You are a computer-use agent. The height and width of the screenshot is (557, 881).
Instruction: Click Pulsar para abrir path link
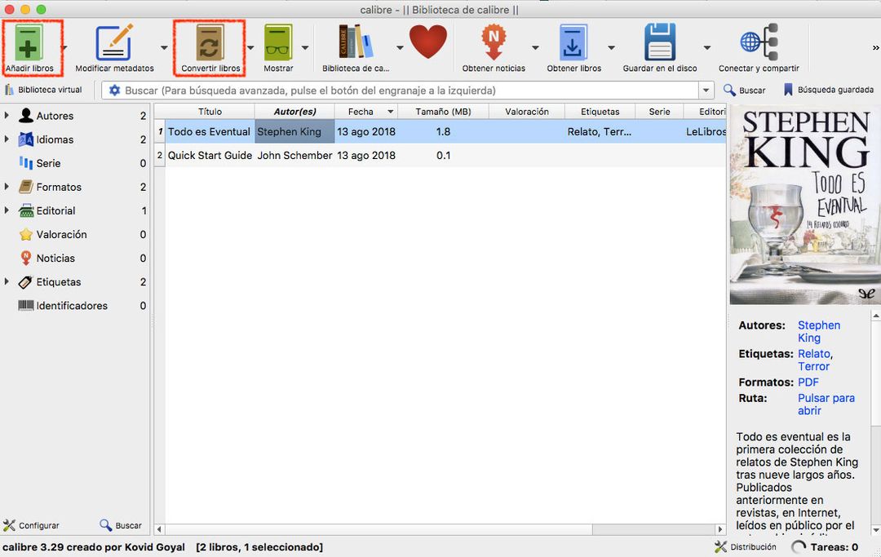tap(826, 404)
